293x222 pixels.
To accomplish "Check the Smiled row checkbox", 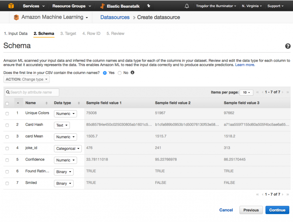I will coord(7,183).
